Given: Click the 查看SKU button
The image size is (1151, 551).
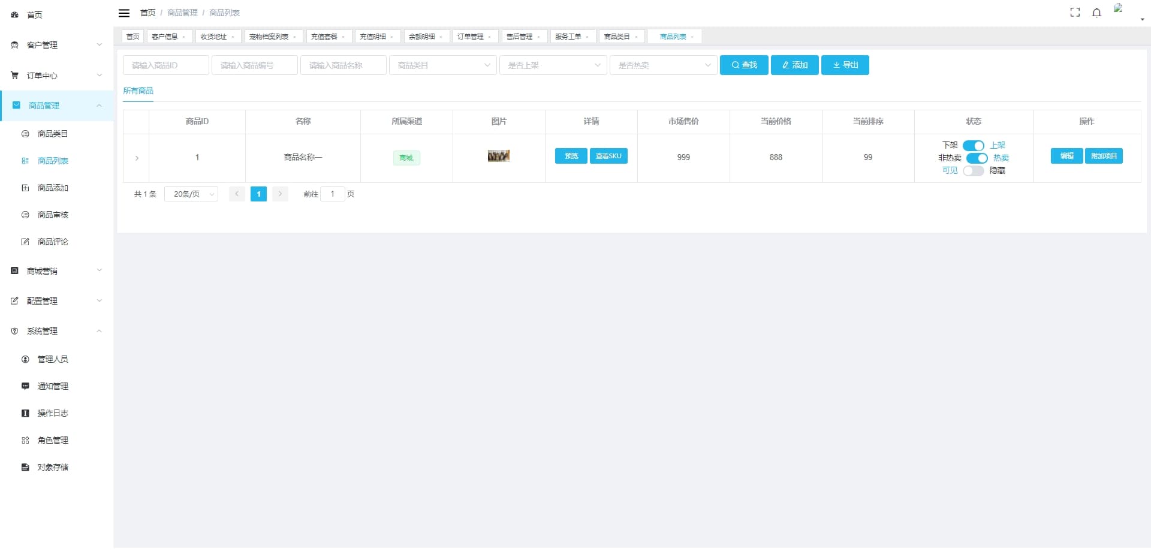Looking at the screenshot, I should (x=608, y=156).
